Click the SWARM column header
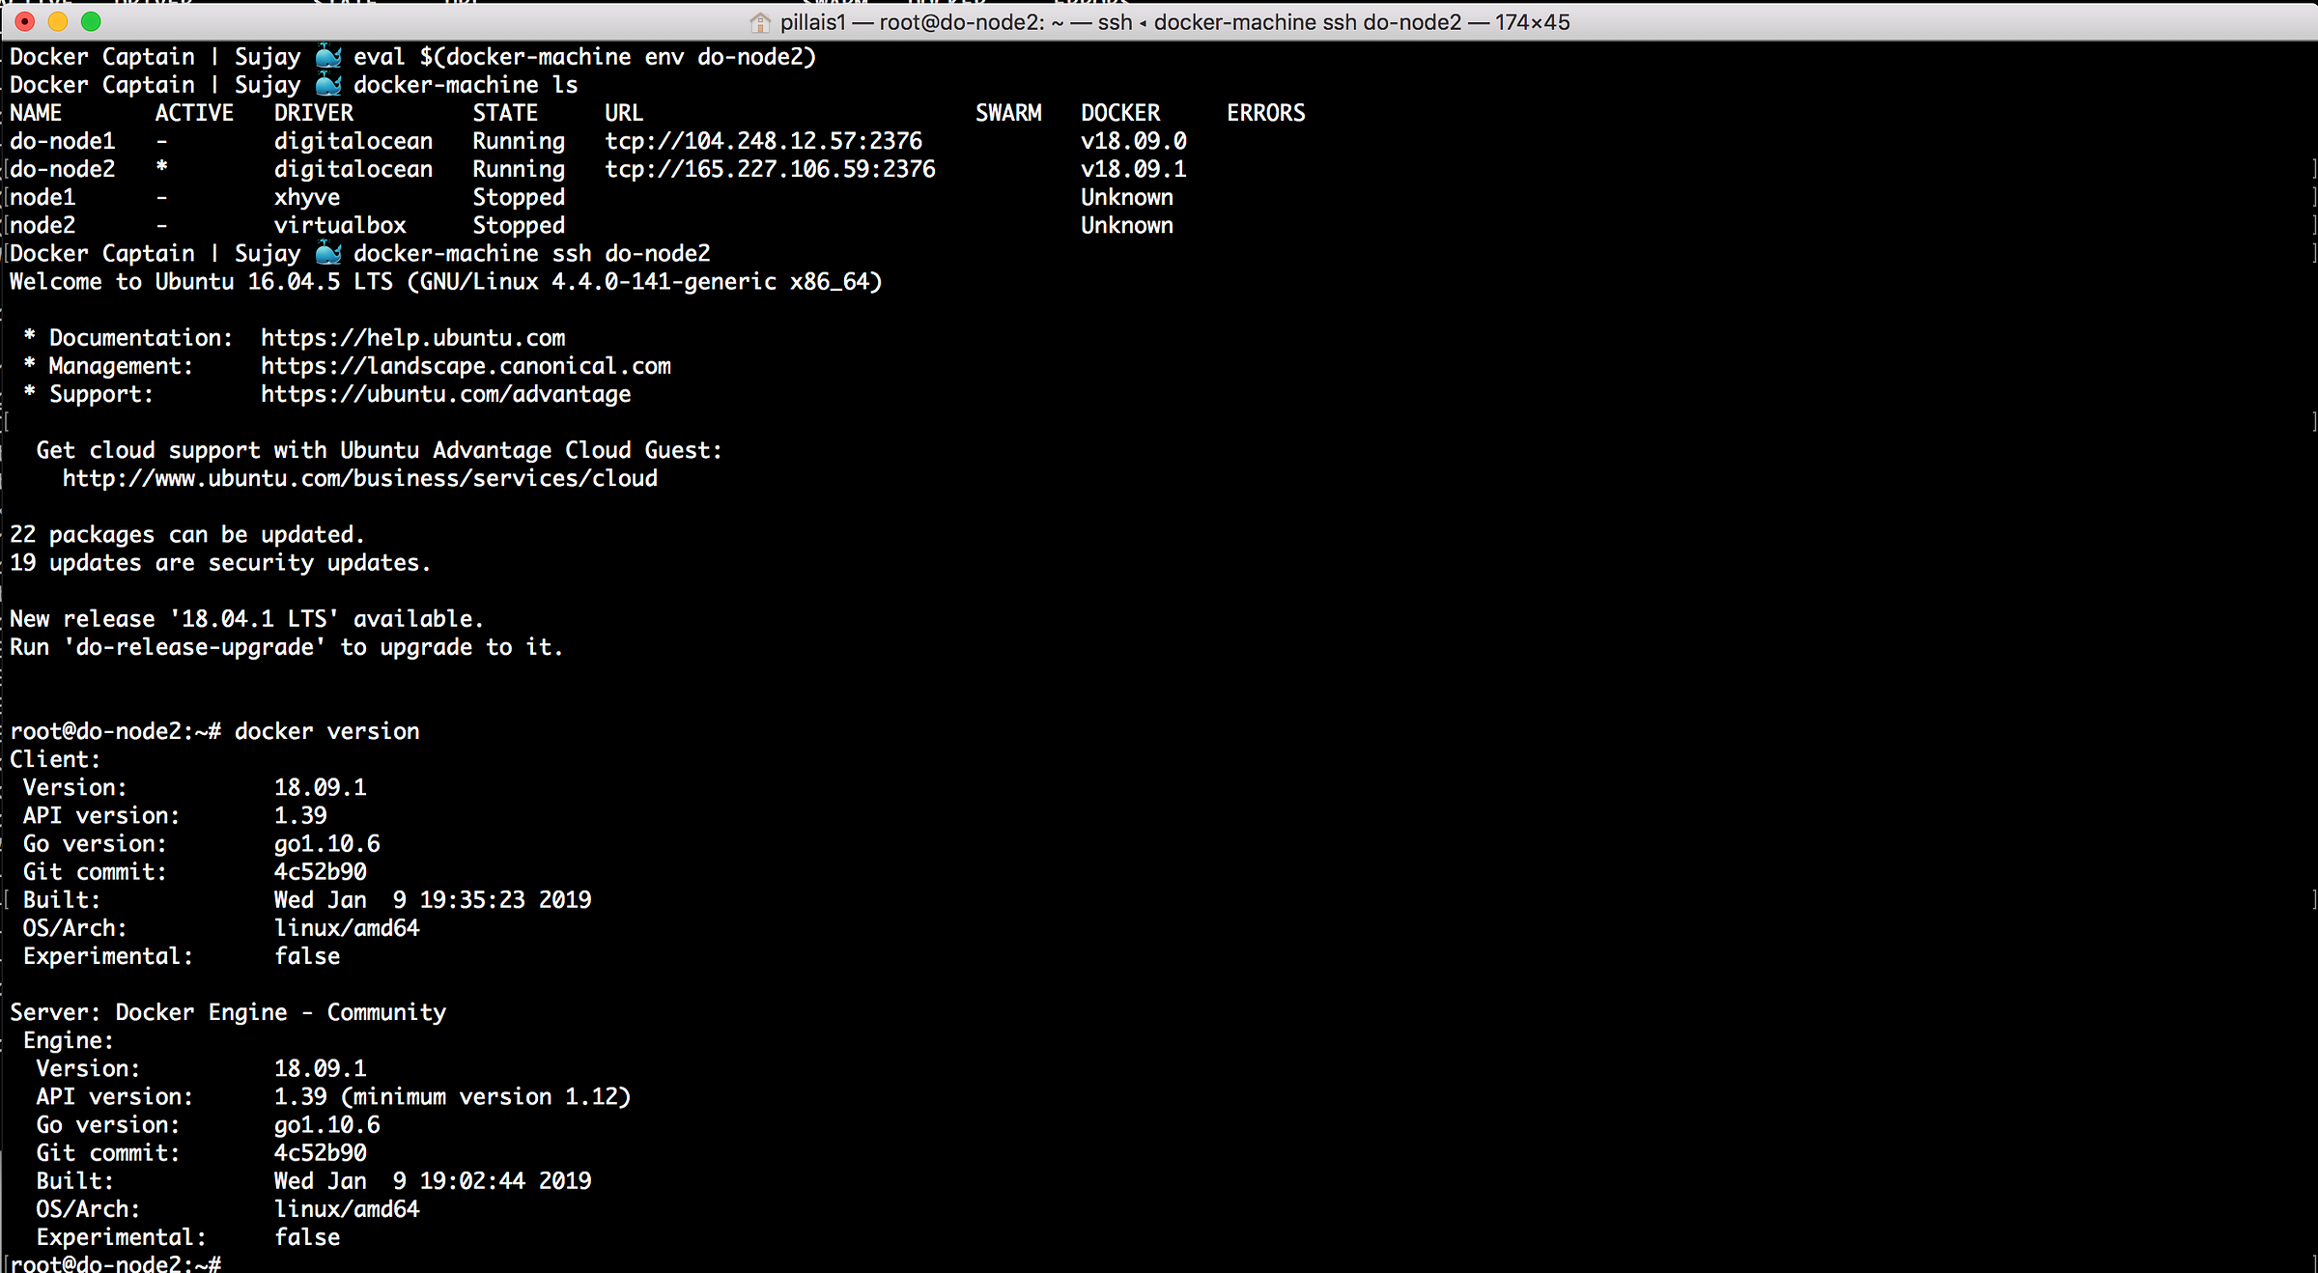The width and height of the screenshot is (2318, 1273). (x=1008, y=113)
